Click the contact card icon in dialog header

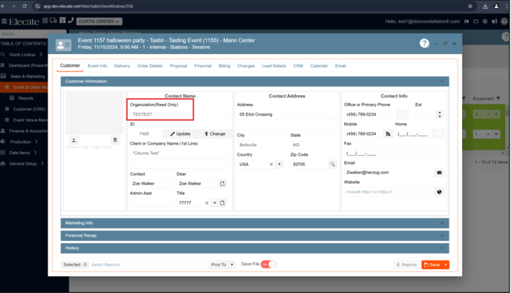pos(63,45)
